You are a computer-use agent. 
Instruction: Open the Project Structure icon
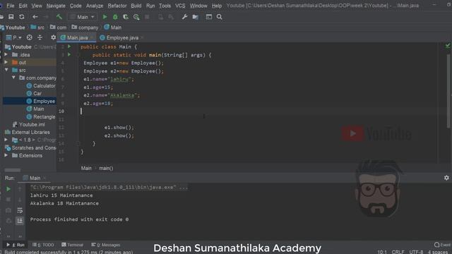click(x=195, y=17)
